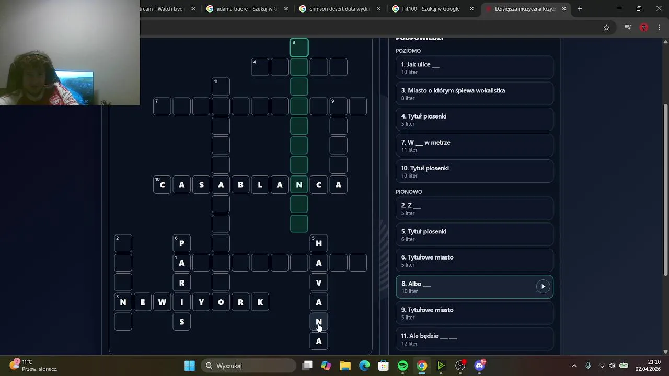Select clue 1 Jak ulice
669x376 pixels.
click(x=475, y=68)
